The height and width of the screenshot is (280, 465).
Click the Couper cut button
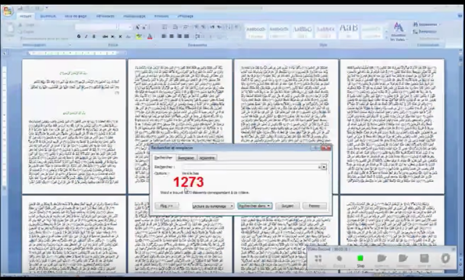(x=26, y=25)
